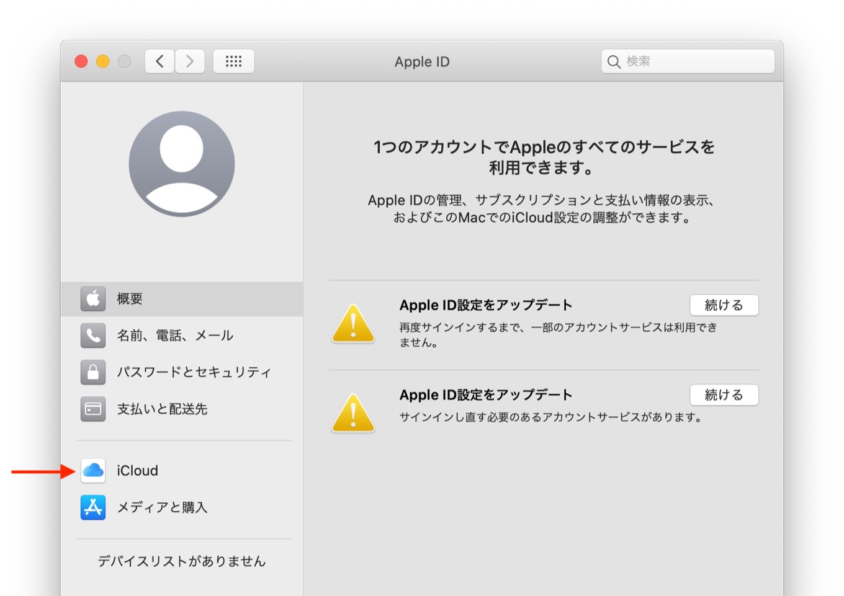Click the padlock icon in sidebar

pos(93,372)
